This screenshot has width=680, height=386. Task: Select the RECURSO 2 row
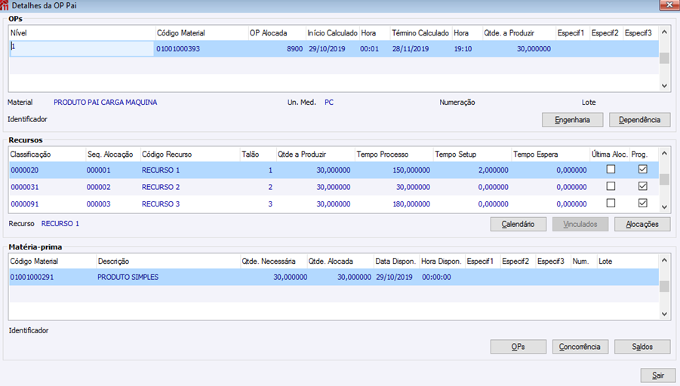point(334,187)
